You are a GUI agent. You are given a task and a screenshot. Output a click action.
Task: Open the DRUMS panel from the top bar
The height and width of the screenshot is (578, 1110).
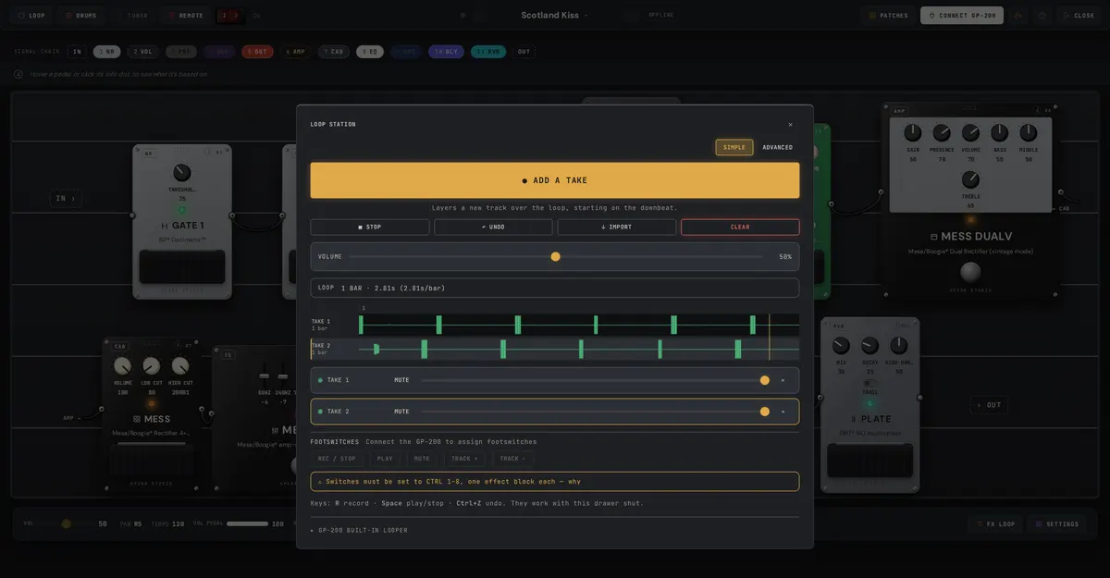coord(80,16)
